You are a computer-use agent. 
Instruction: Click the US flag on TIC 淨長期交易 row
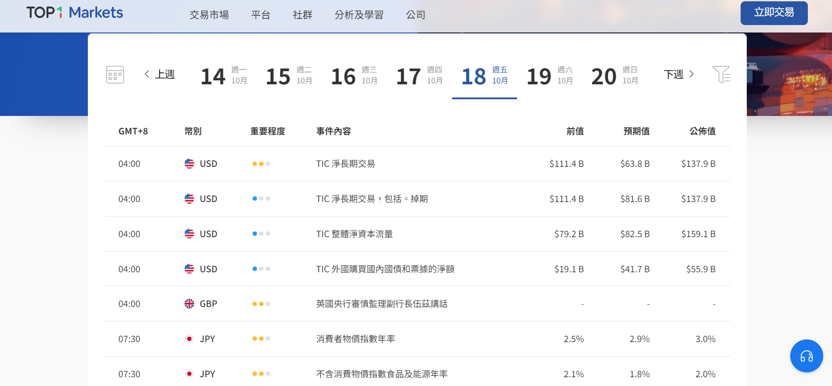[189, 164]
